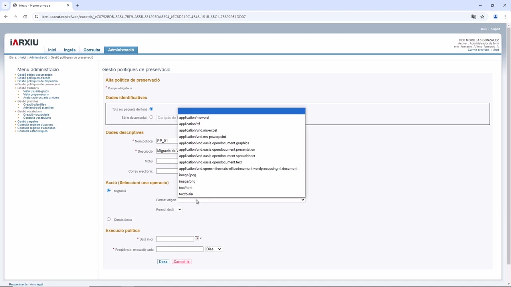Bookmark this page with star icon

(482, 17)
